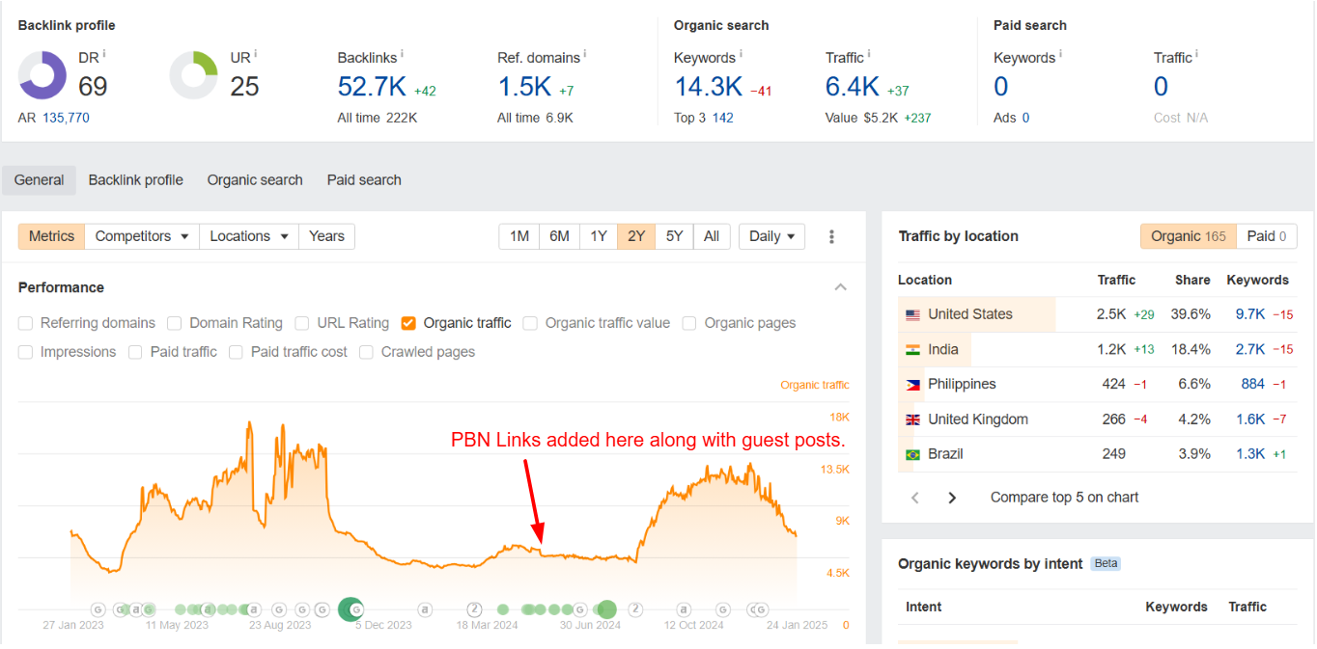This screenshot has width=1317, height=649.
Task: Click the info icon beside Backlinks
Action: 402,55
